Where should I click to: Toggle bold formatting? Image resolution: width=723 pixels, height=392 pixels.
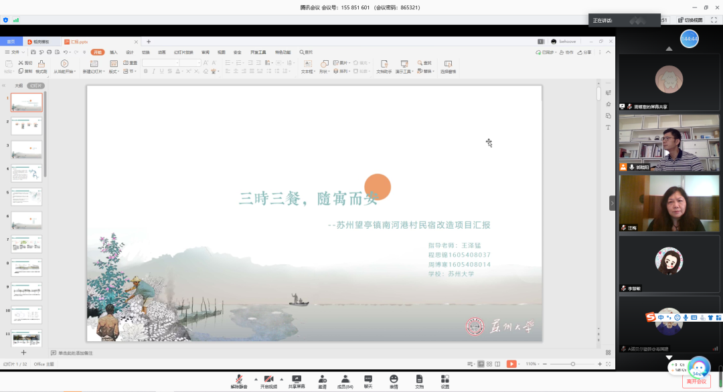coord(146,72)
